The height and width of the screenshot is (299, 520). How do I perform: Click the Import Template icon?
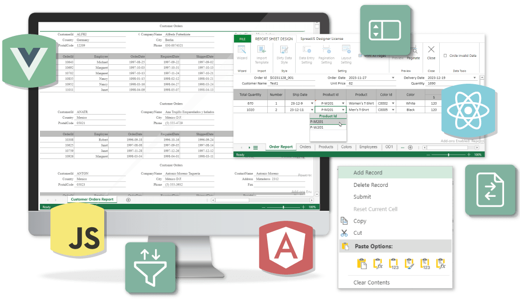click(x=262, y=50)
